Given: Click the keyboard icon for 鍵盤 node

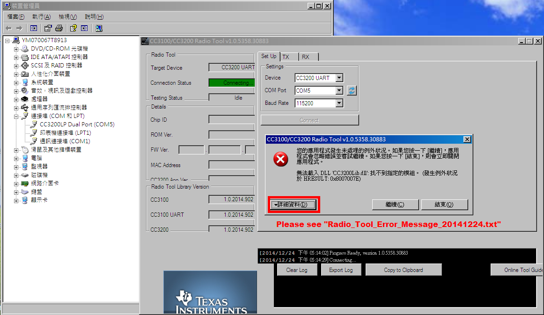Looking at the screenshot, I should click(x=25, y=191).
